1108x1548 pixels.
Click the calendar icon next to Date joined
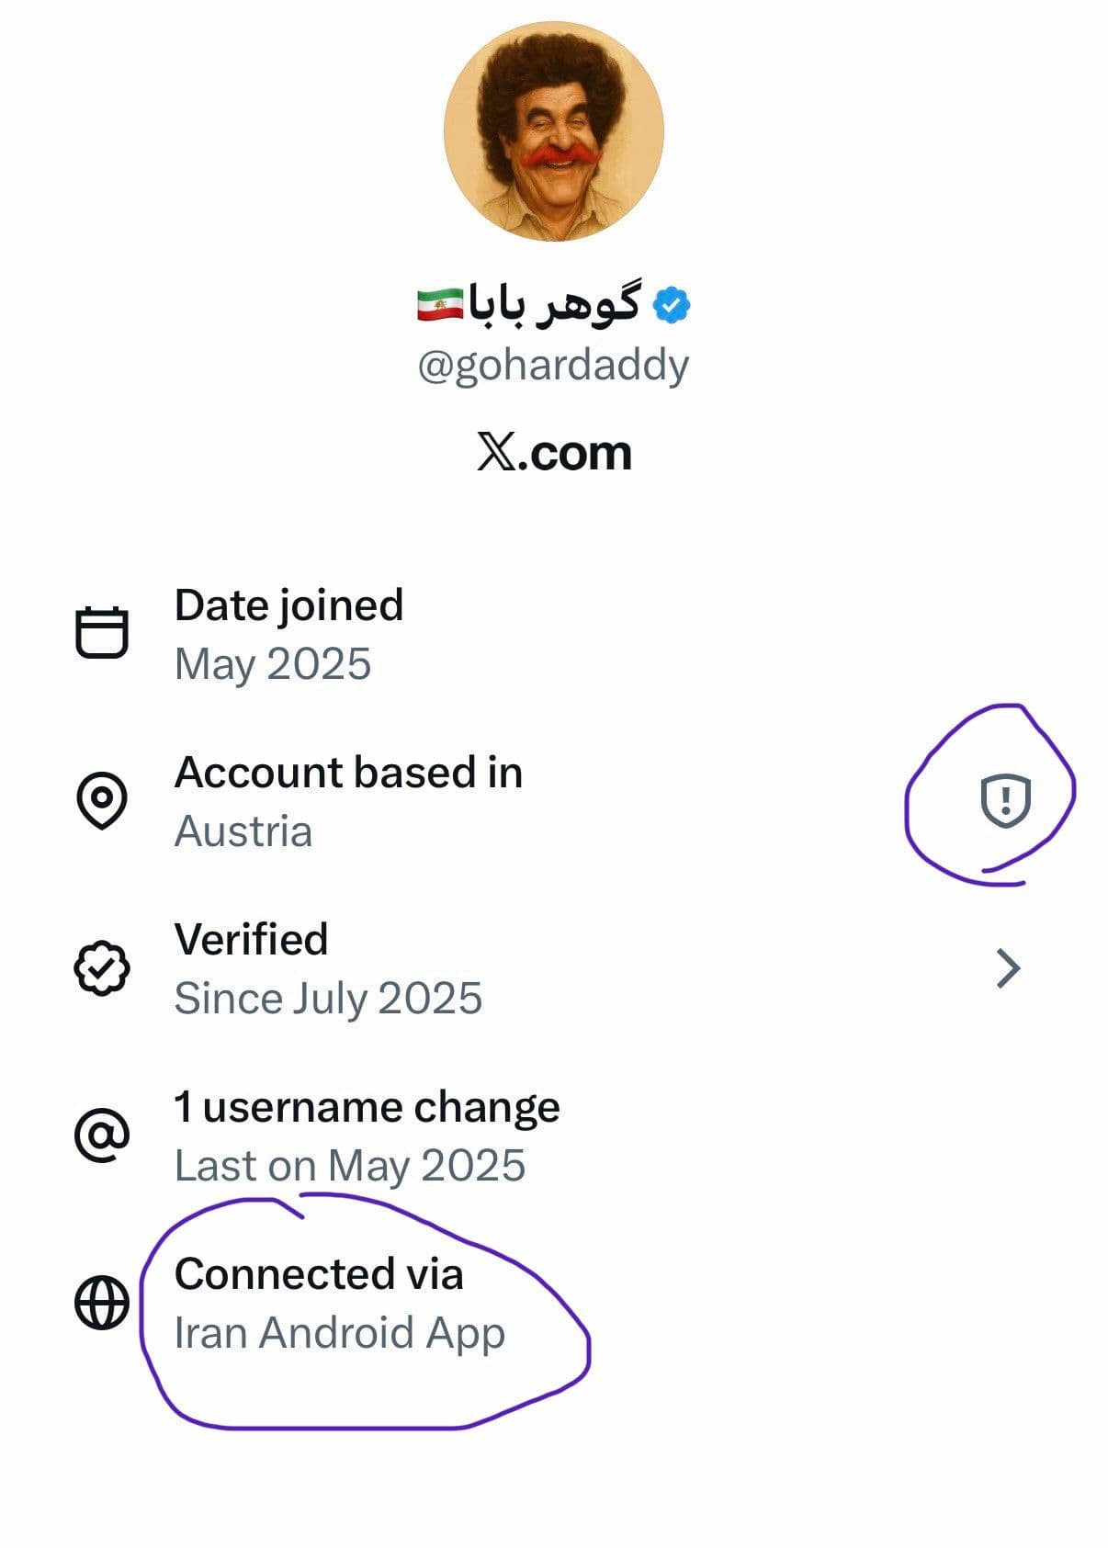[x=101, y=633]
